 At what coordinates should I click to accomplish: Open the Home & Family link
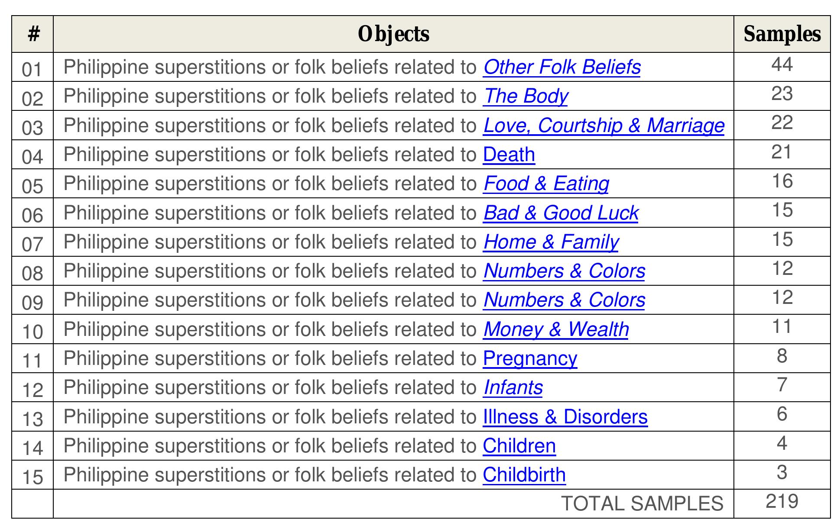(551, 242)
